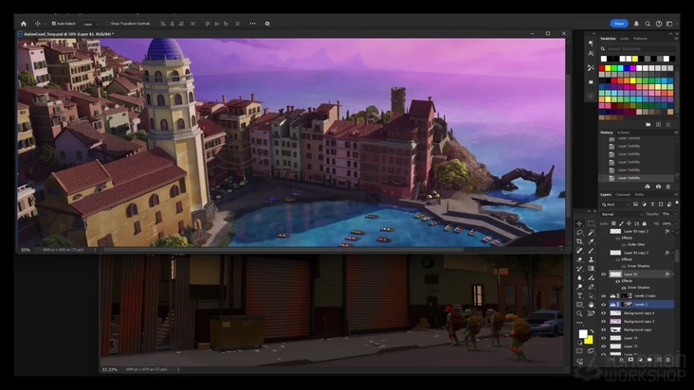
Task: Select the Move tool in the toolbox
Action: pyautogui.click(x=579, y=223)
